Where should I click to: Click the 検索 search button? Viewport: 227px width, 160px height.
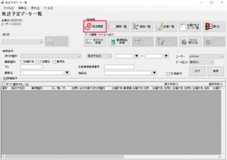(216, 71)
